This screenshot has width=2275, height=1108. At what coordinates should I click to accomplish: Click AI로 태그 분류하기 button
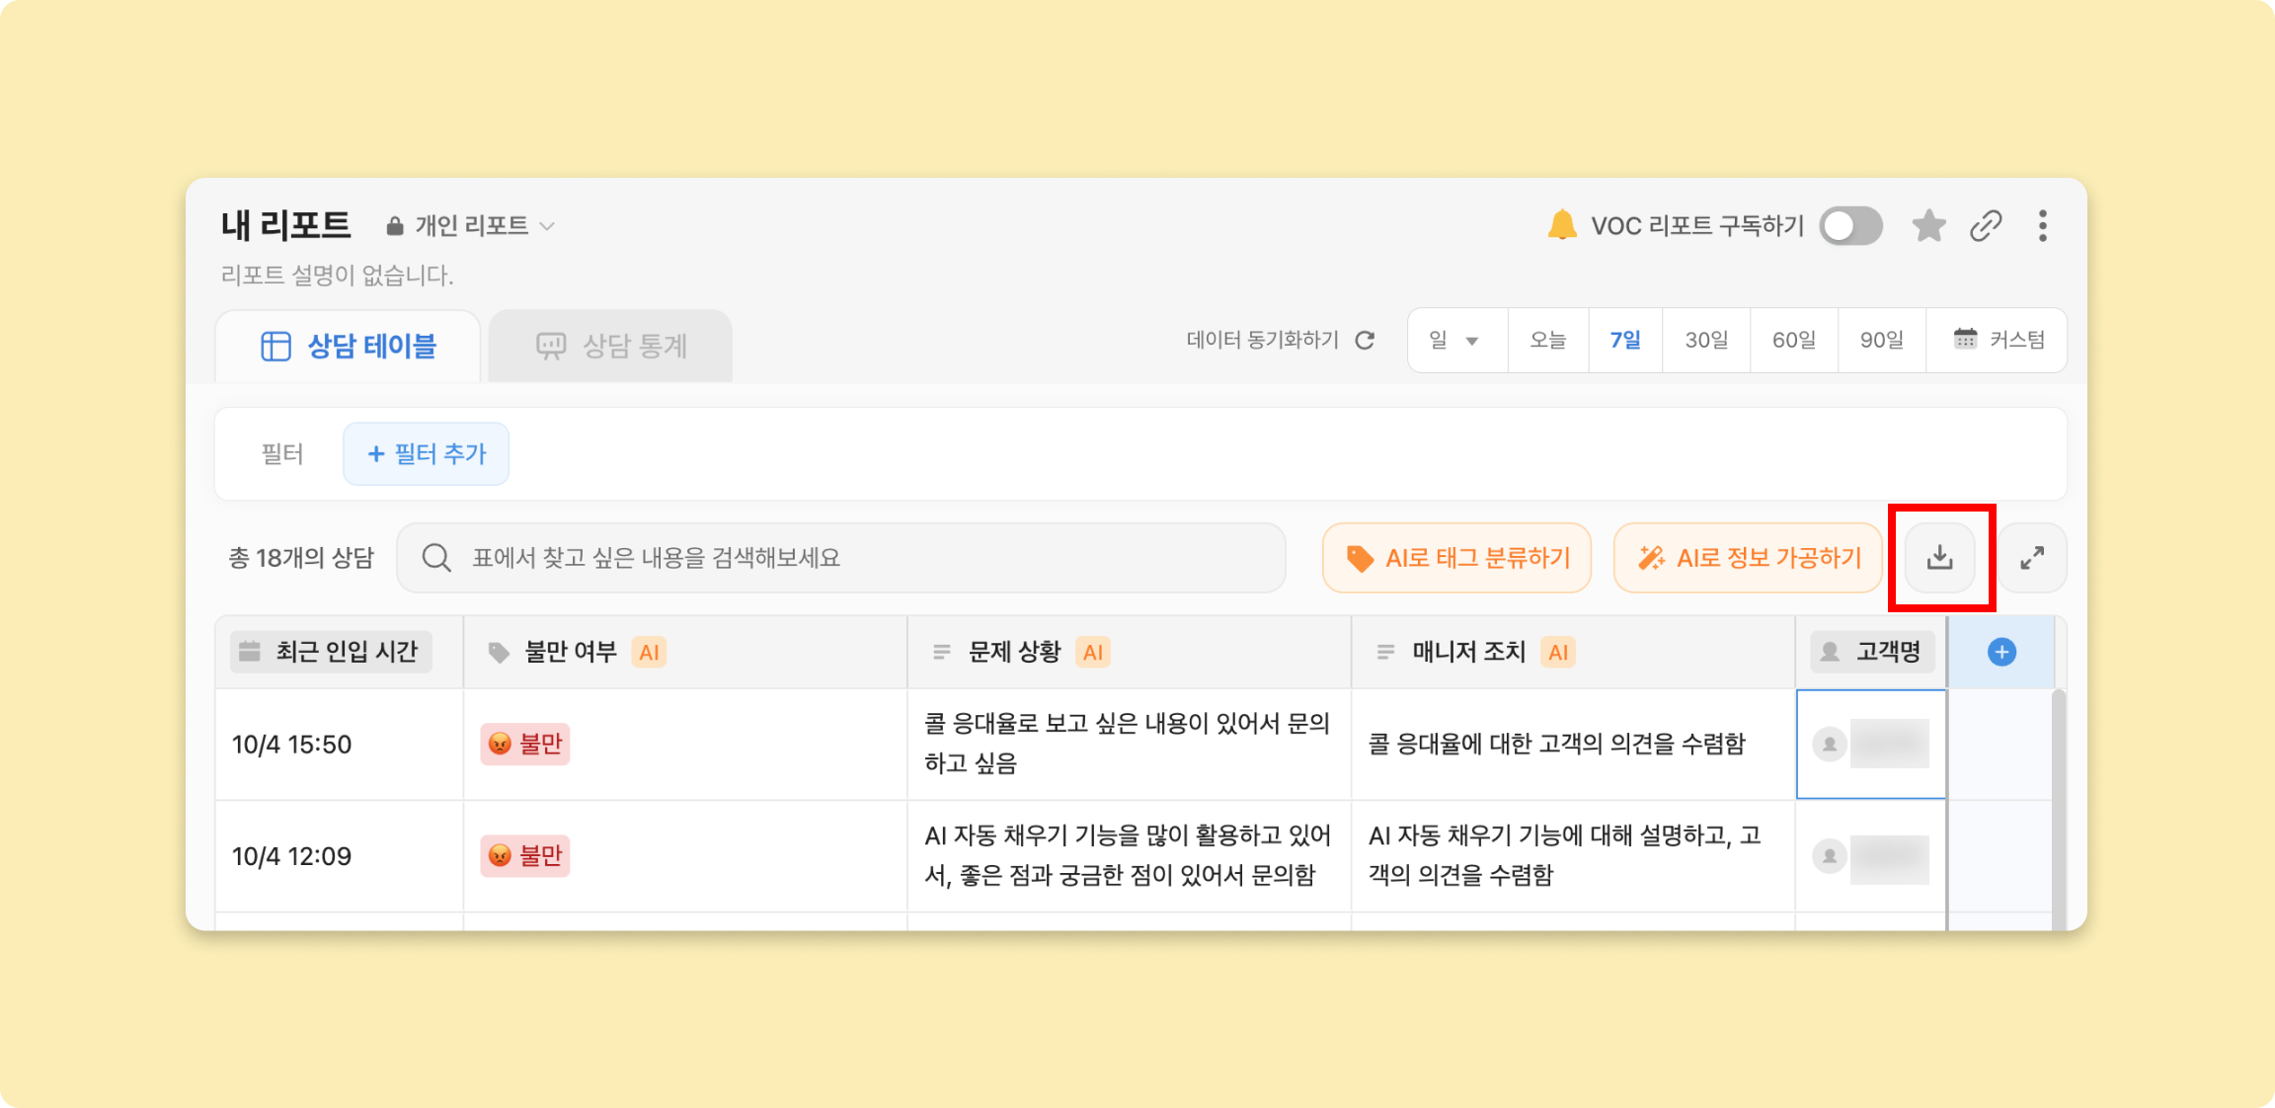1456,558
